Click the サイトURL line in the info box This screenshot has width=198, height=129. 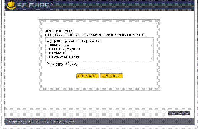click(74, 42)
